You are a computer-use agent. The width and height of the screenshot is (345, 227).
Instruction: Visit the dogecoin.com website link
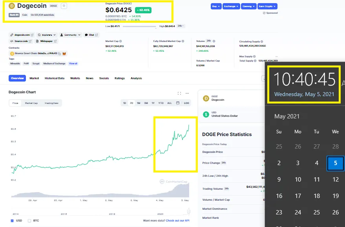point(22,35)
